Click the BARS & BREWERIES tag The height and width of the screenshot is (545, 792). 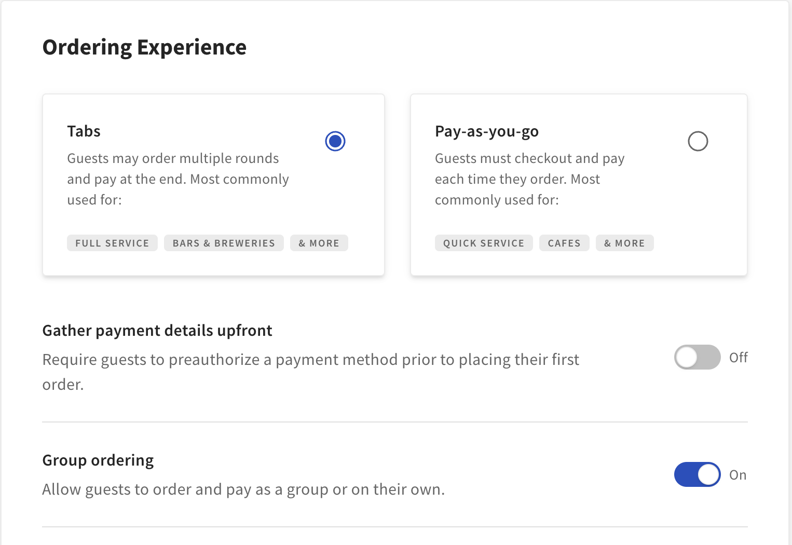point(224,242)
